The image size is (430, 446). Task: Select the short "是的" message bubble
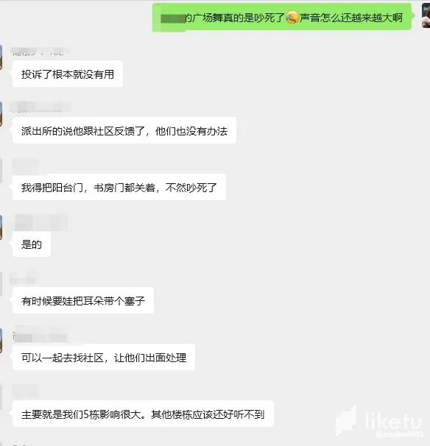point(32,244)
